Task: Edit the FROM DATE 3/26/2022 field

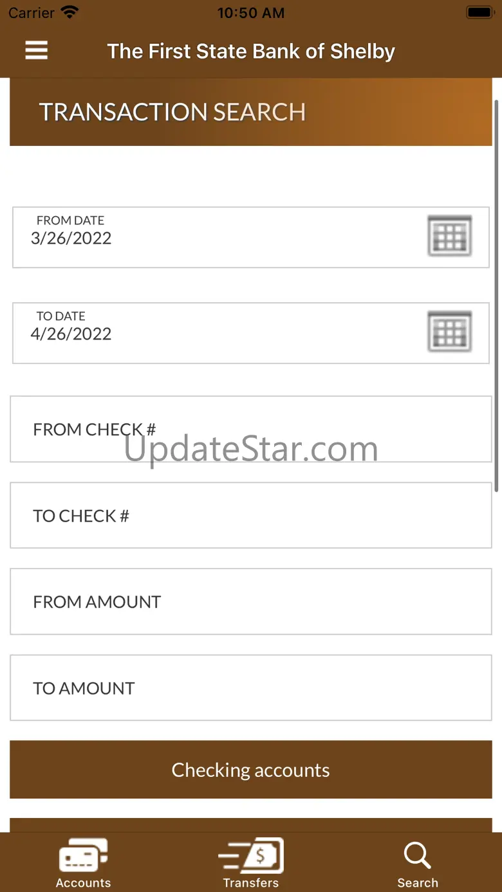Action: (251, 237)
